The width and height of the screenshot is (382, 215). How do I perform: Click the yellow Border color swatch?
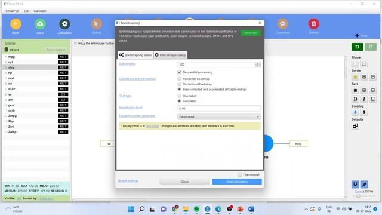pyautogui.click(x=355, y=77)
